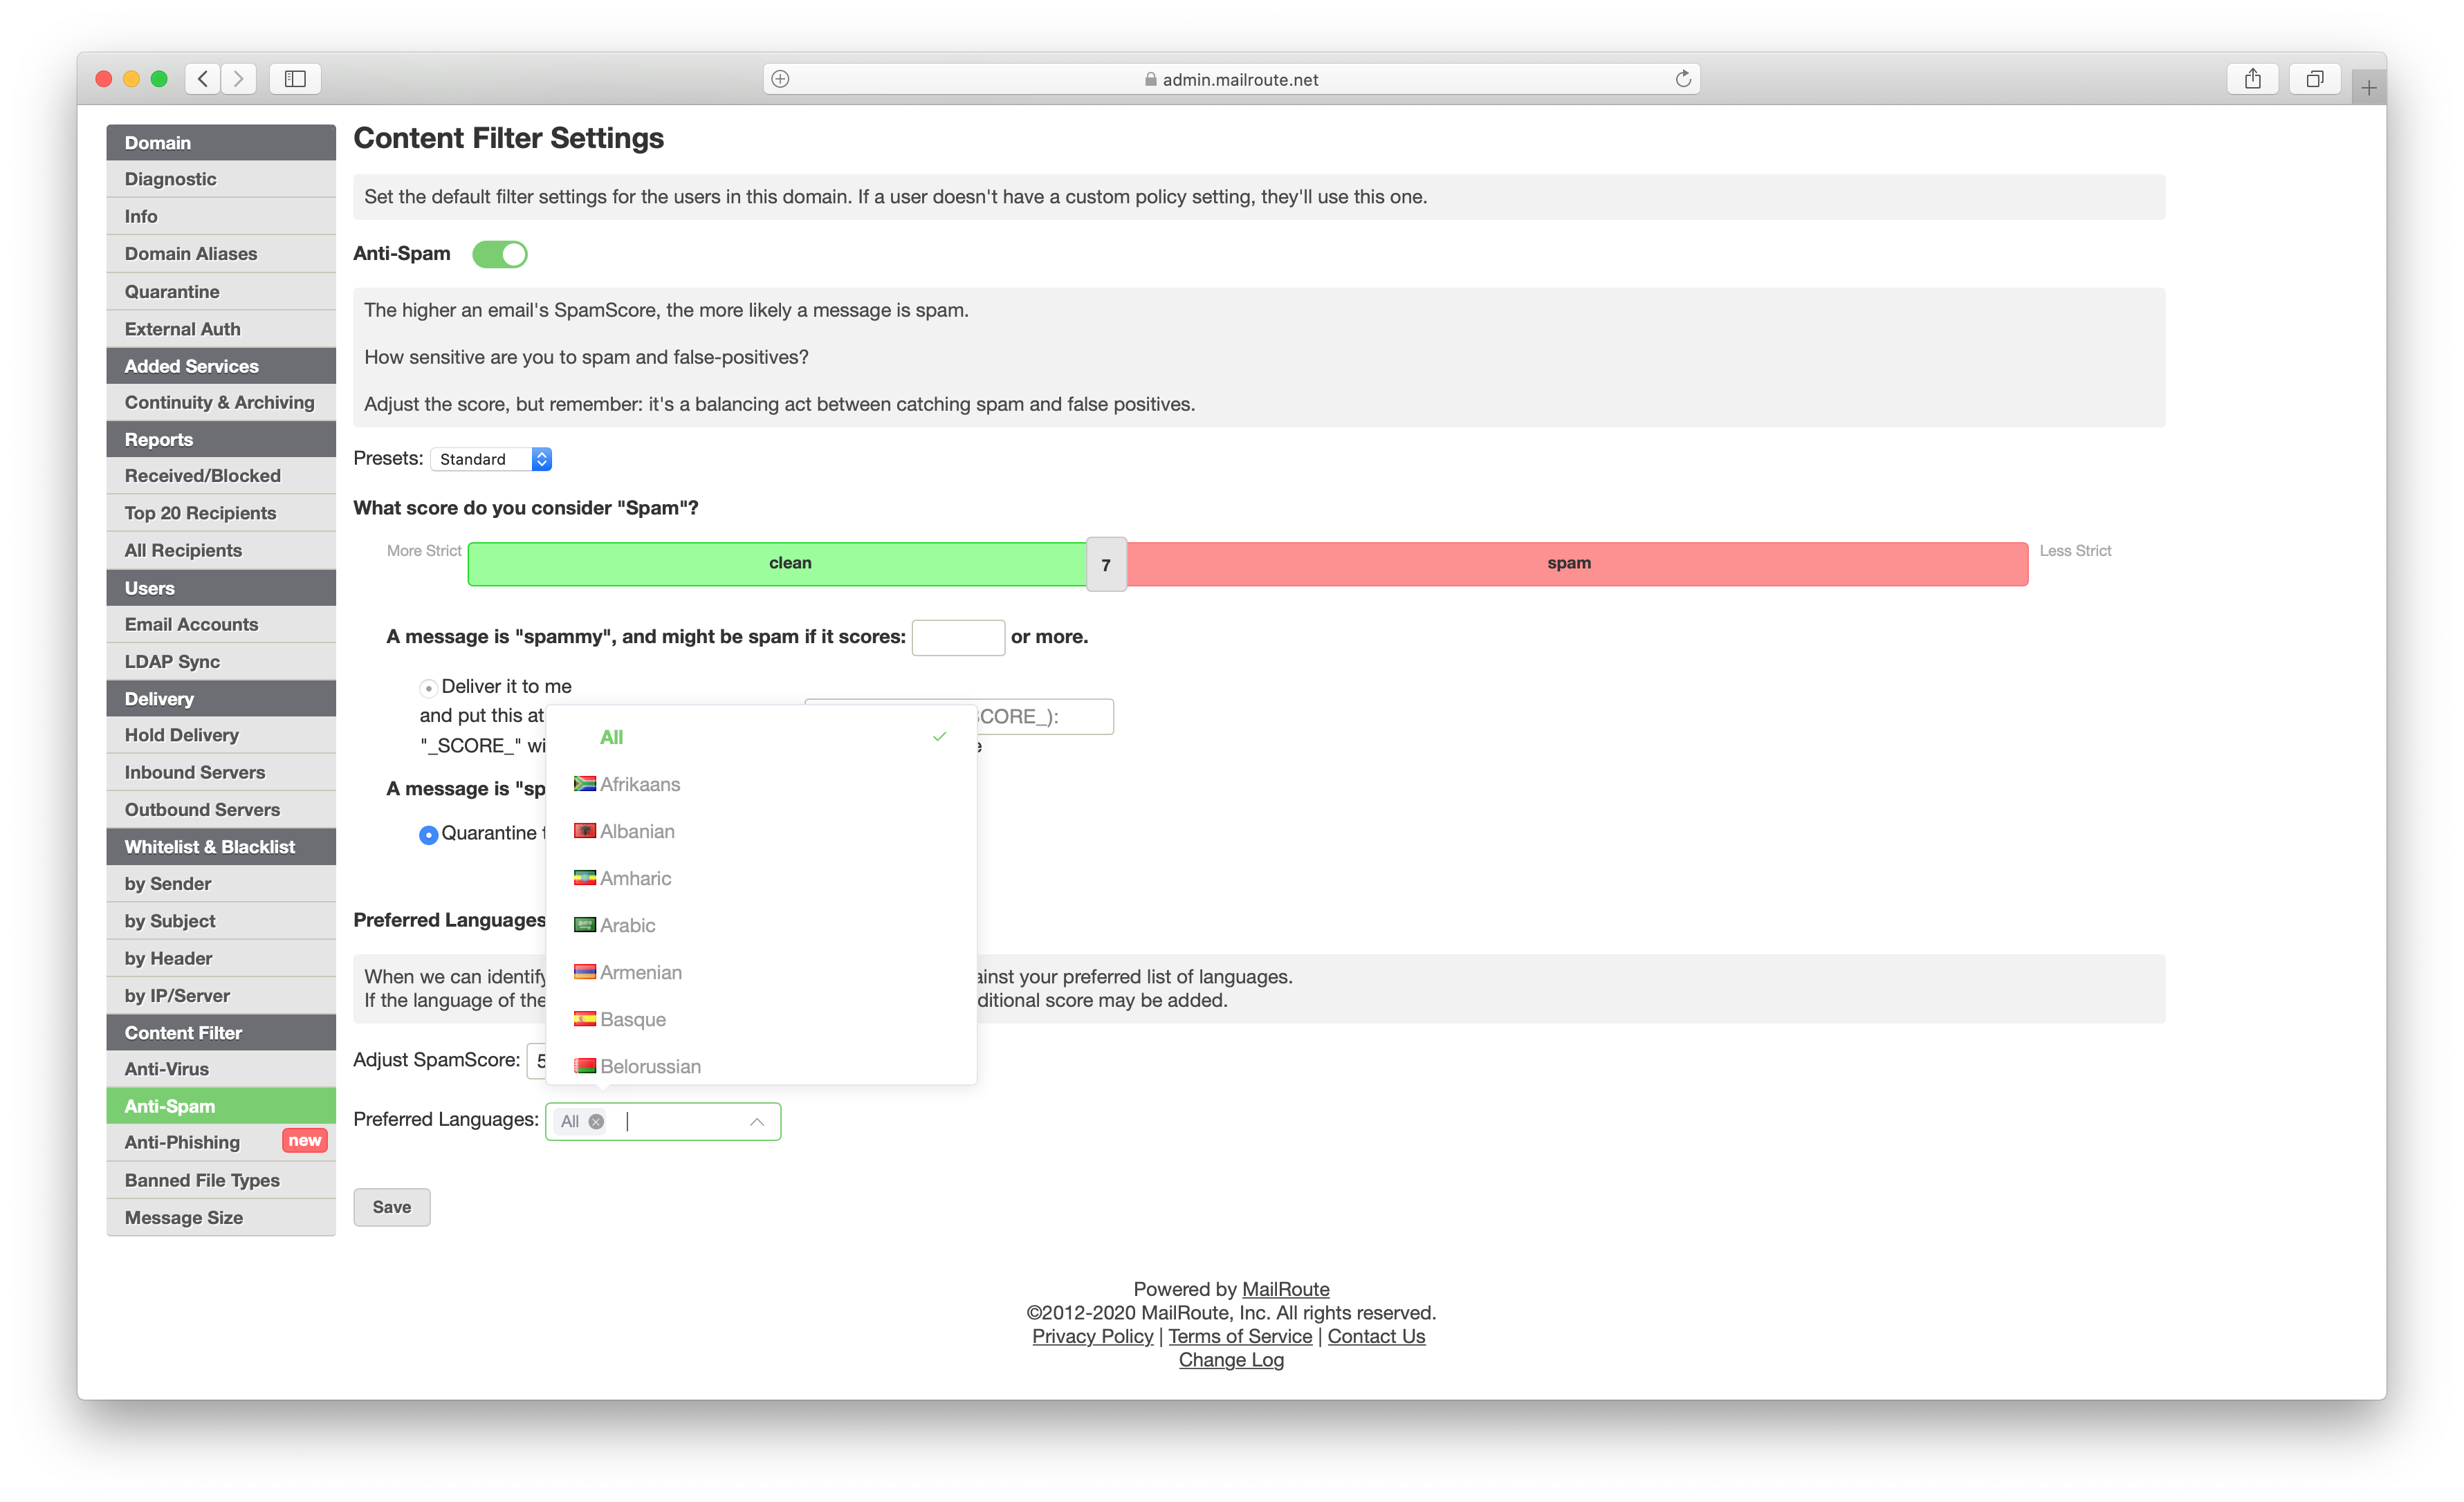Open Outbound Servers in the sidebar
The width and height of the screenshot is (2464, 1502).
[x=221, y=810]
